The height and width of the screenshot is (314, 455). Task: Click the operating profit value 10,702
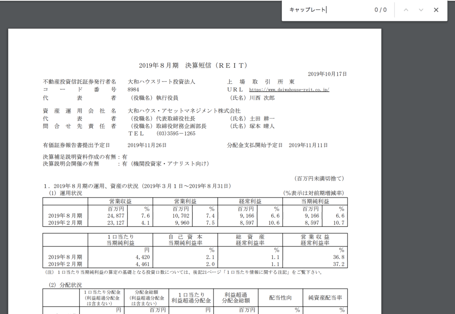[181, 216]
